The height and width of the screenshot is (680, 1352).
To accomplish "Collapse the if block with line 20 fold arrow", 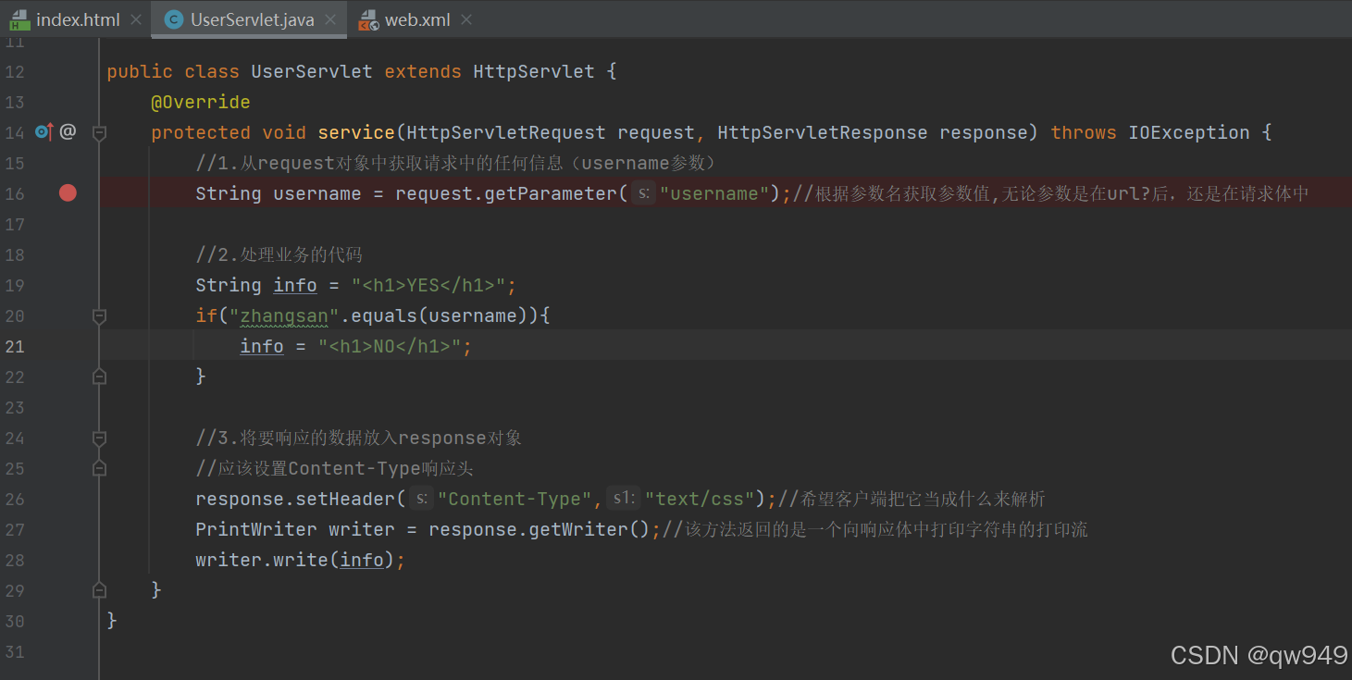I will point(99,315).
